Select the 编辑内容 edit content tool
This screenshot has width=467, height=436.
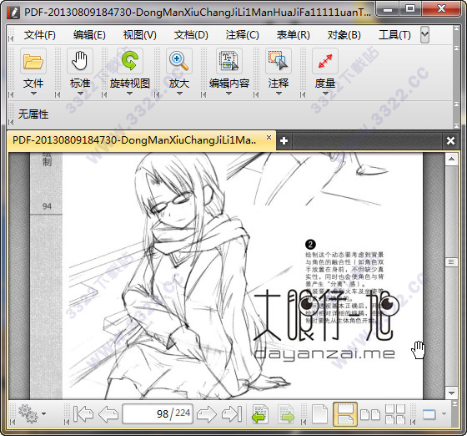click(229, 61)
